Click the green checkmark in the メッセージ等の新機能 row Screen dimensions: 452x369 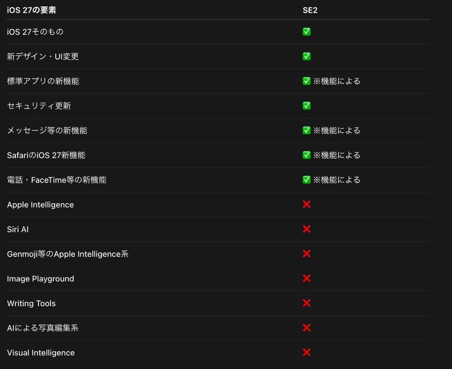click(306, 131)
